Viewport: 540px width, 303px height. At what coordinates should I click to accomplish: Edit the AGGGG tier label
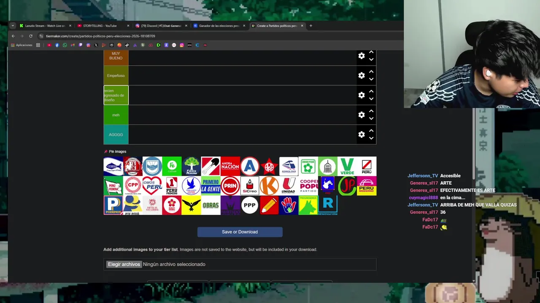(116, 135)
